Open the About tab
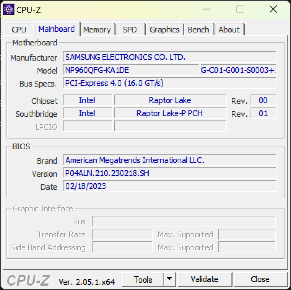The image size is (291, 290). [229, 30]
